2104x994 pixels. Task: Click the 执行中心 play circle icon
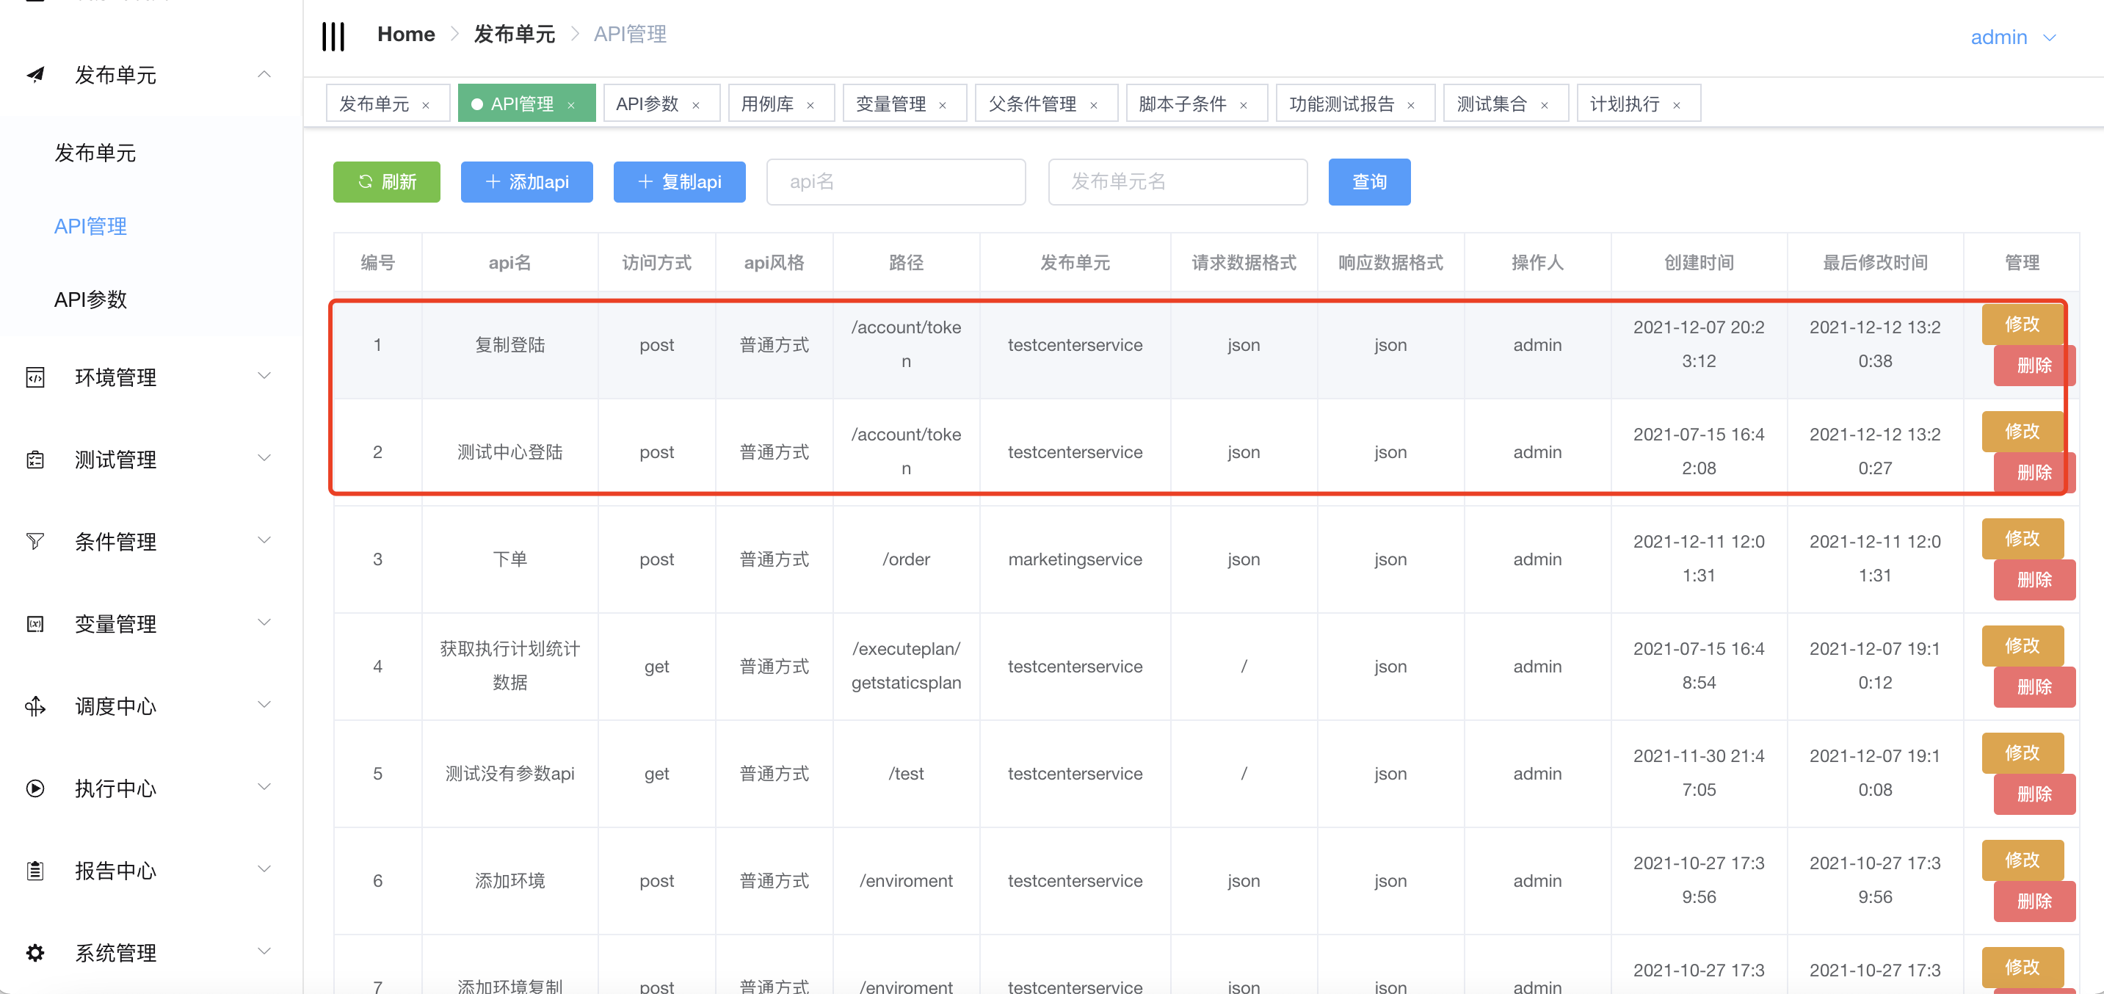tap(35, 788)
